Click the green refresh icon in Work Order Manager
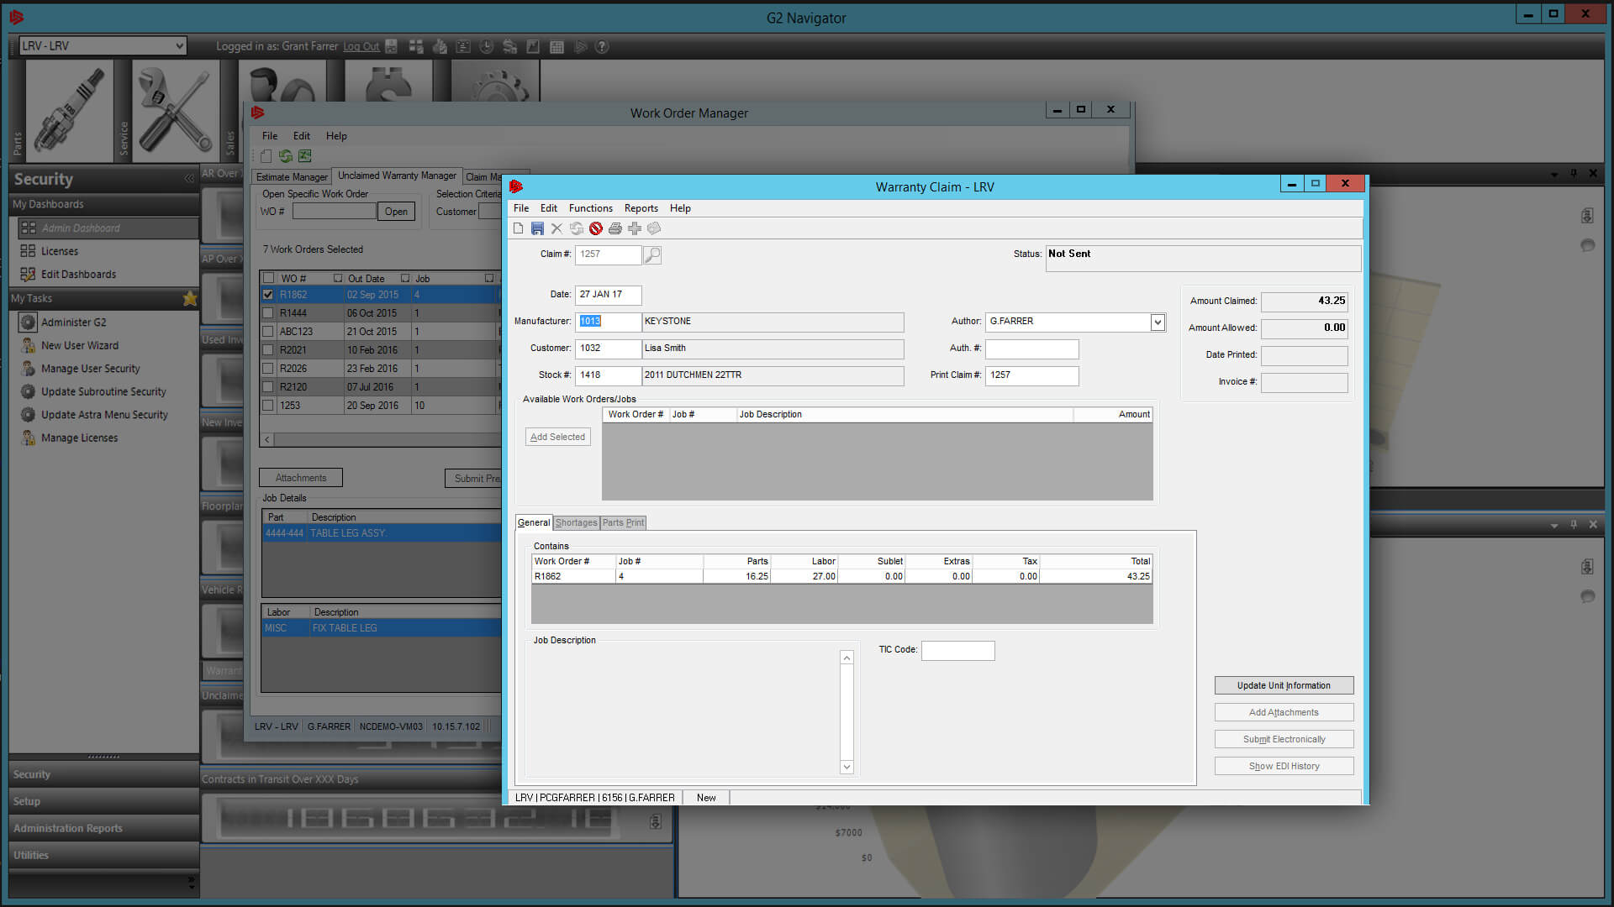The height and width of the screenshot is (907, 1614). (x=286, y=156)
